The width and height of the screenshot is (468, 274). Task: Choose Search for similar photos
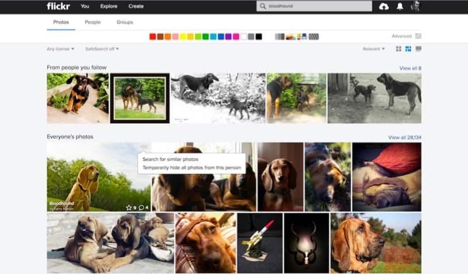click(x=171, y=159)
